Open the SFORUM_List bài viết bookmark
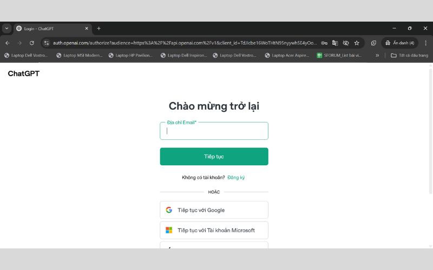433x270 pixels. pos(339,56)
